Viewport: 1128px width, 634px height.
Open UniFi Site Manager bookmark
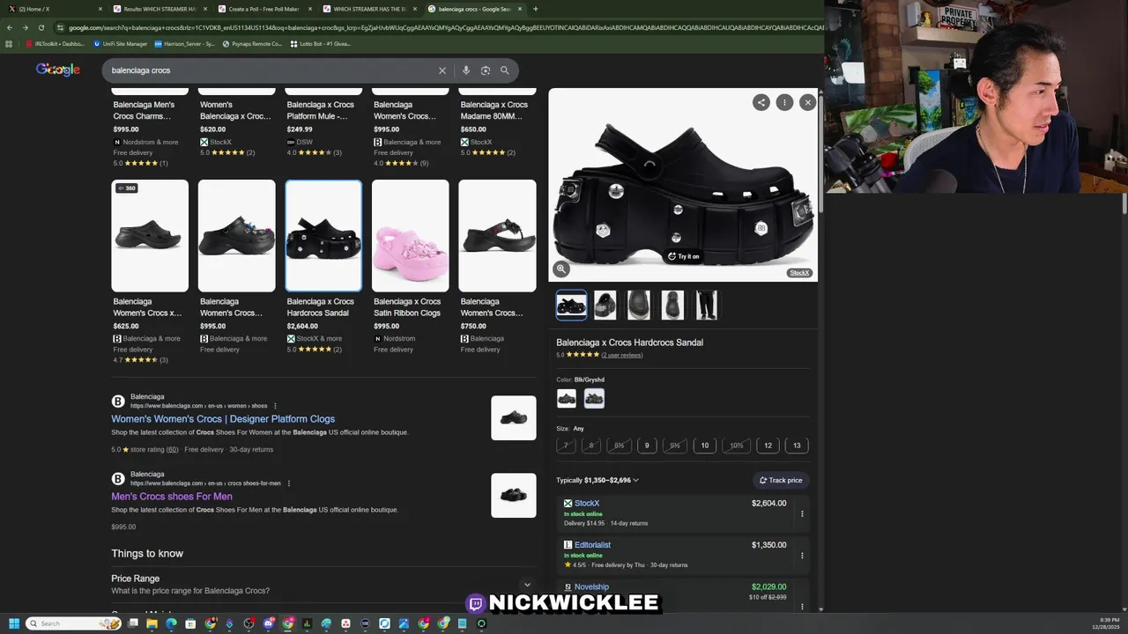click(x=120, y=43)
